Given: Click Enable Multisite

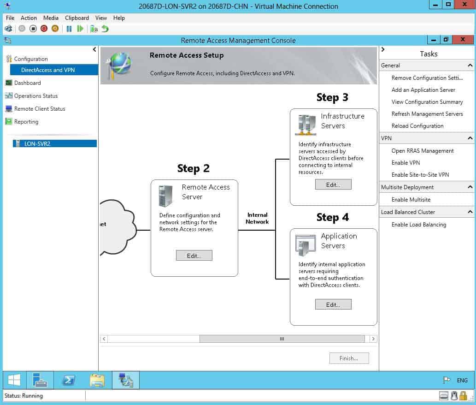Looking at the screenshot, I should pos(411,200).
